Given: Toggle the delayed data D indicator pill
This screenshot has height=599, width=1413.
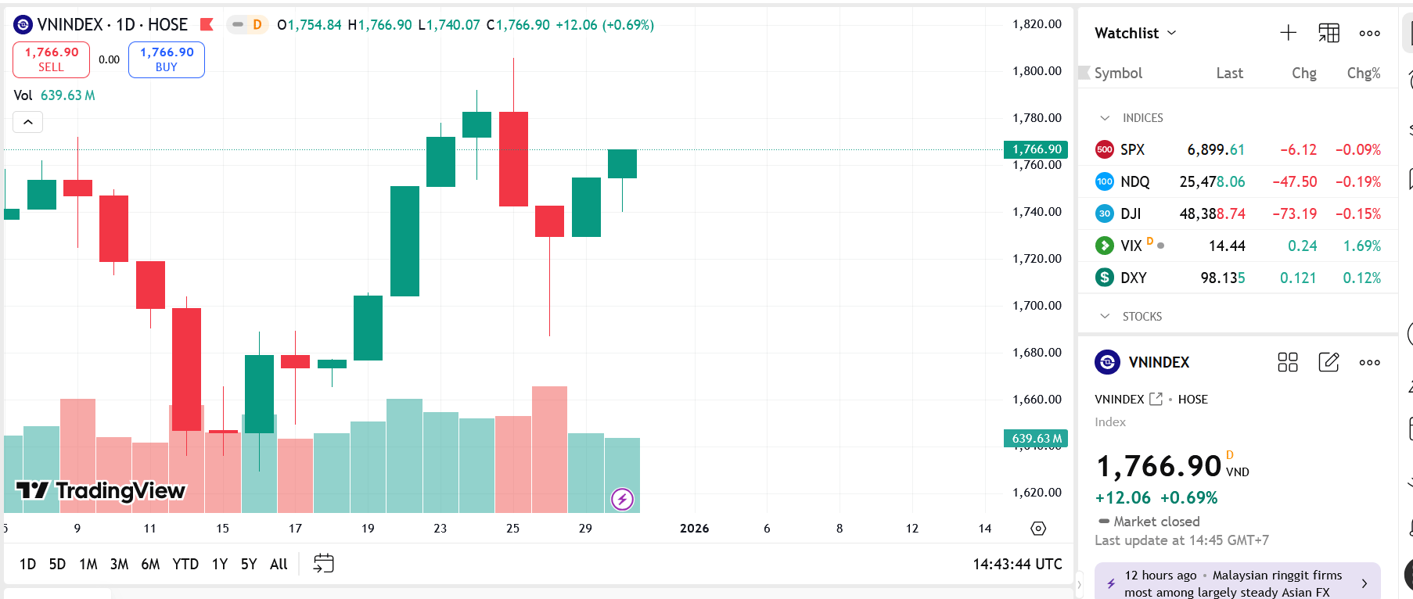Looking at the screenshot, I should click(x=249, y=24).
